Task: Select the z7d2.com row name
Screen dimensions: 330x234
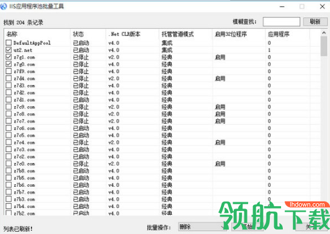Action: tap(24, 92)
